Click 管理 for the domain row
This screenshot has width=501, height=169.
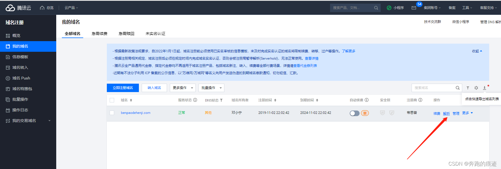click(x=456, y=113)
